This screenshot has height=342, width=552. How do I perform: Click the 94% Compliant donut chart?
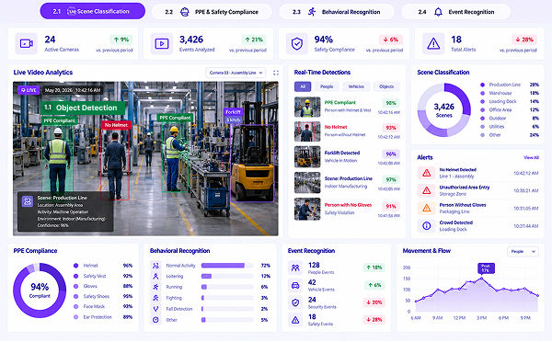click(x=40, y=291)
